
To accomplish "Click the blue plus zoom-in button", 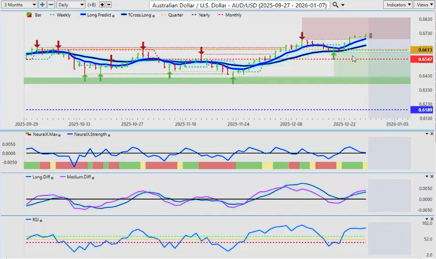I will (42, 4).
